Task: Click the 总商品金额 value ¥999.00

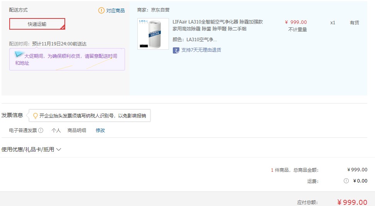Action: click(x=357, y=170)
